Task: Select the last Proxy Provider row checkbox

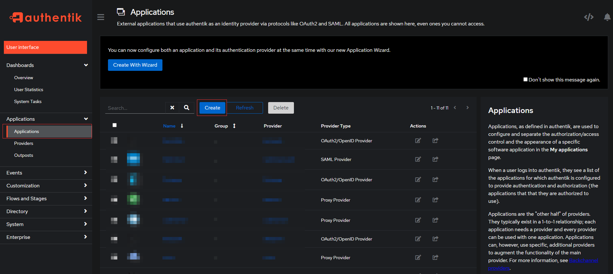Action: [114, 257]
